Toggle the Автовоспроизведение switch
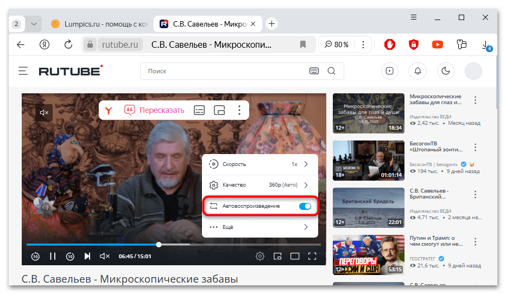 coord(305,206)
